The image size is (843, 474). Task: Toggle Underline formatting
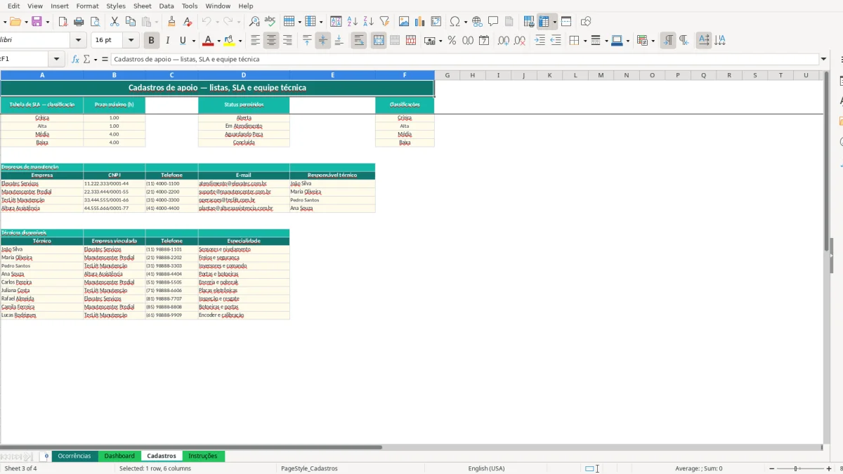point(183,41)
